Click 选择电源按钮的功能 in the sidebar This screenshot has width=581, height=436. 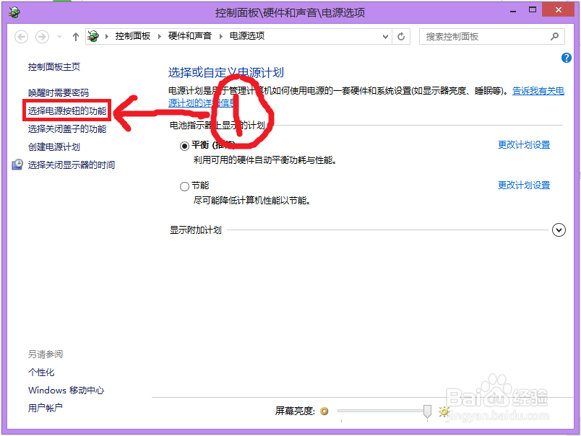click(x=66, y=111)
